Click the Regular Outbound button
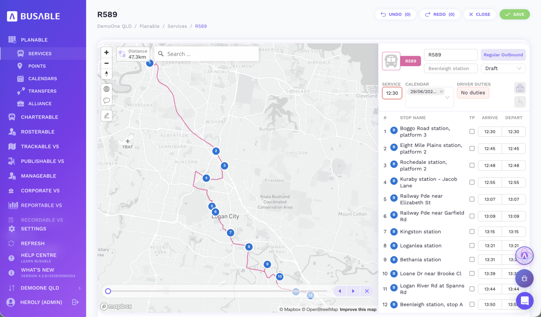Image resolution: width=541 pixels, height=317 pixels. tap(503, 55)
